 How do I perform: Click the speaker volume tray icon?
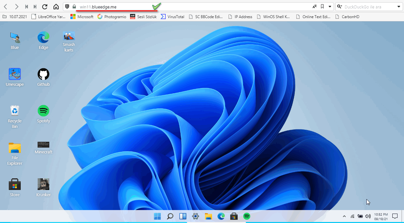368,216
